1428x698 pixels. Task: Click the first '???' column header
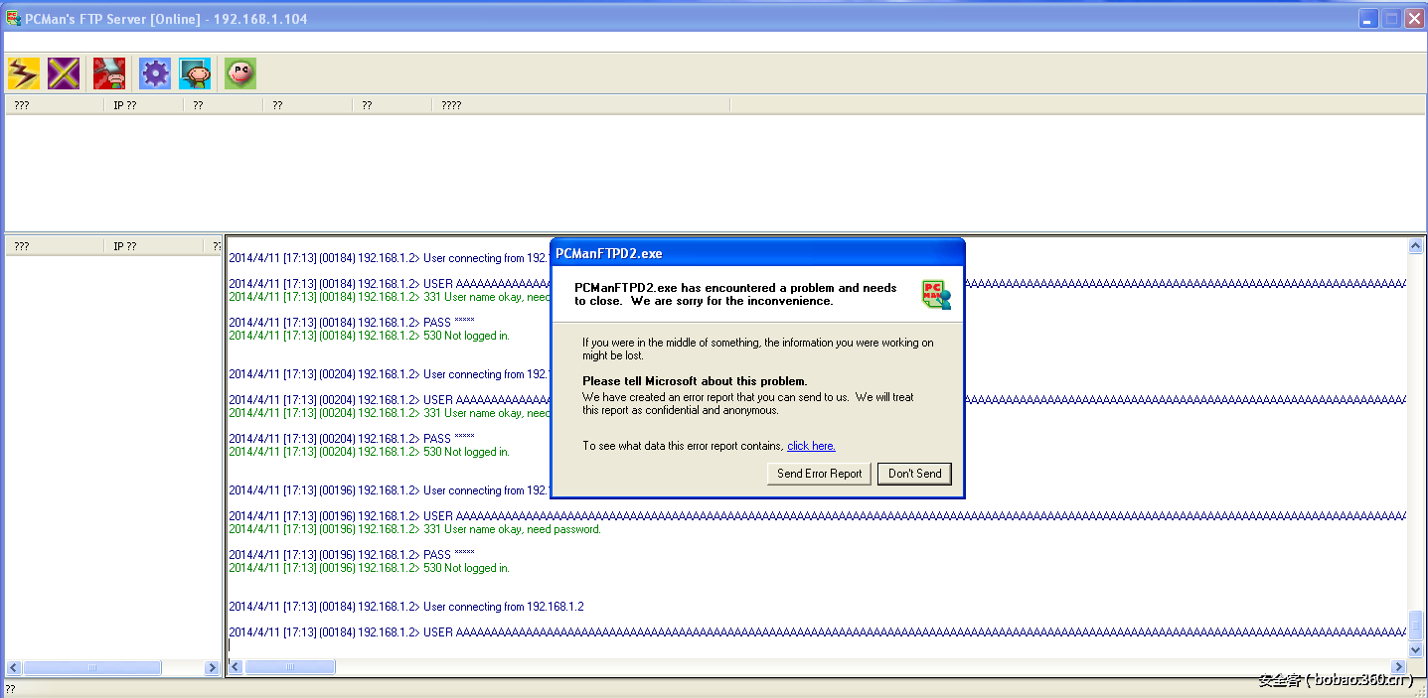click(x=22, y=104)
